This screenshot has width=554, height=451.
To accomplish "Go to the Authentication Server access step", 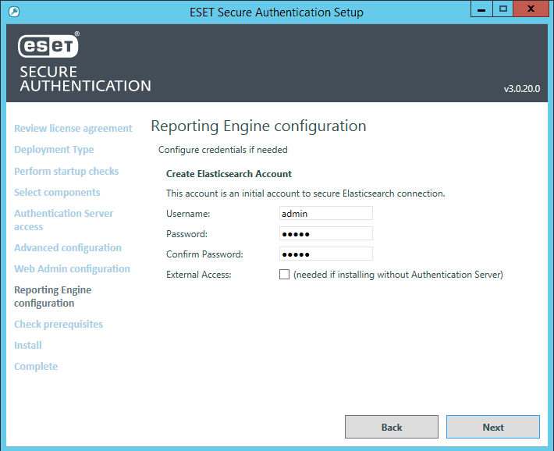I will click(x=63, y=220).
